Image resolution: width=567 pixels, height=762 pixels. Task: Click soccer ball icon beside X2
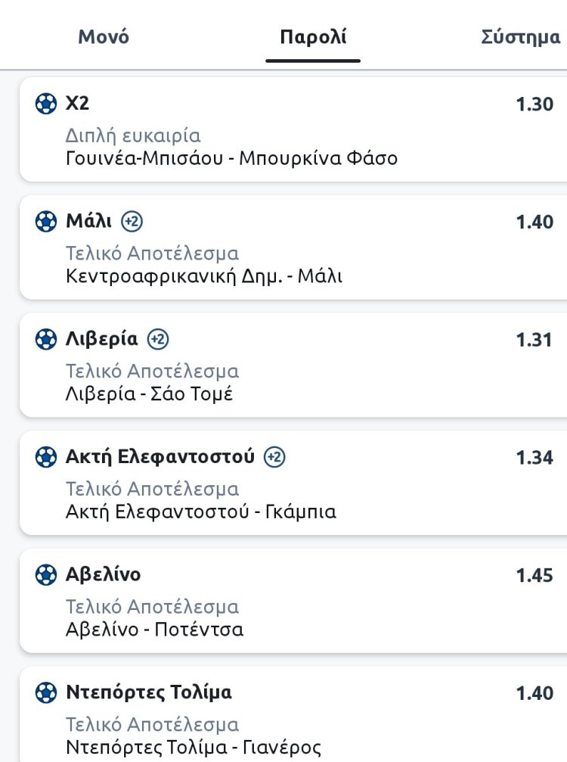click(x=46, y=104)
